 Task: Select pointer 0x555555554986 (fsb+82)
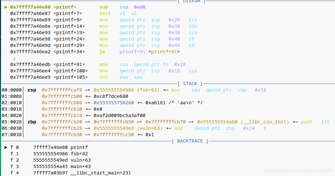pyautogui.click(x=127, y=90)
